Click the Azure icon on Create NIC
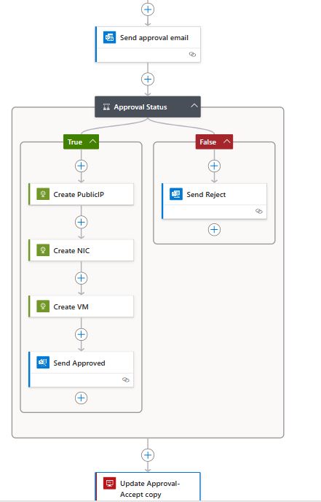This screenshot has width=321, height=502. (43, 250)
